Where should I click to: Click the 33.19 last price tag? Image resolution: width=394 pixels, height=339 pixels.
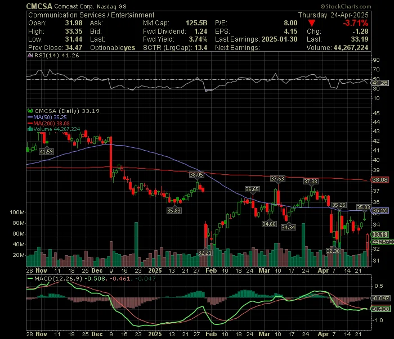coord(380,234)
